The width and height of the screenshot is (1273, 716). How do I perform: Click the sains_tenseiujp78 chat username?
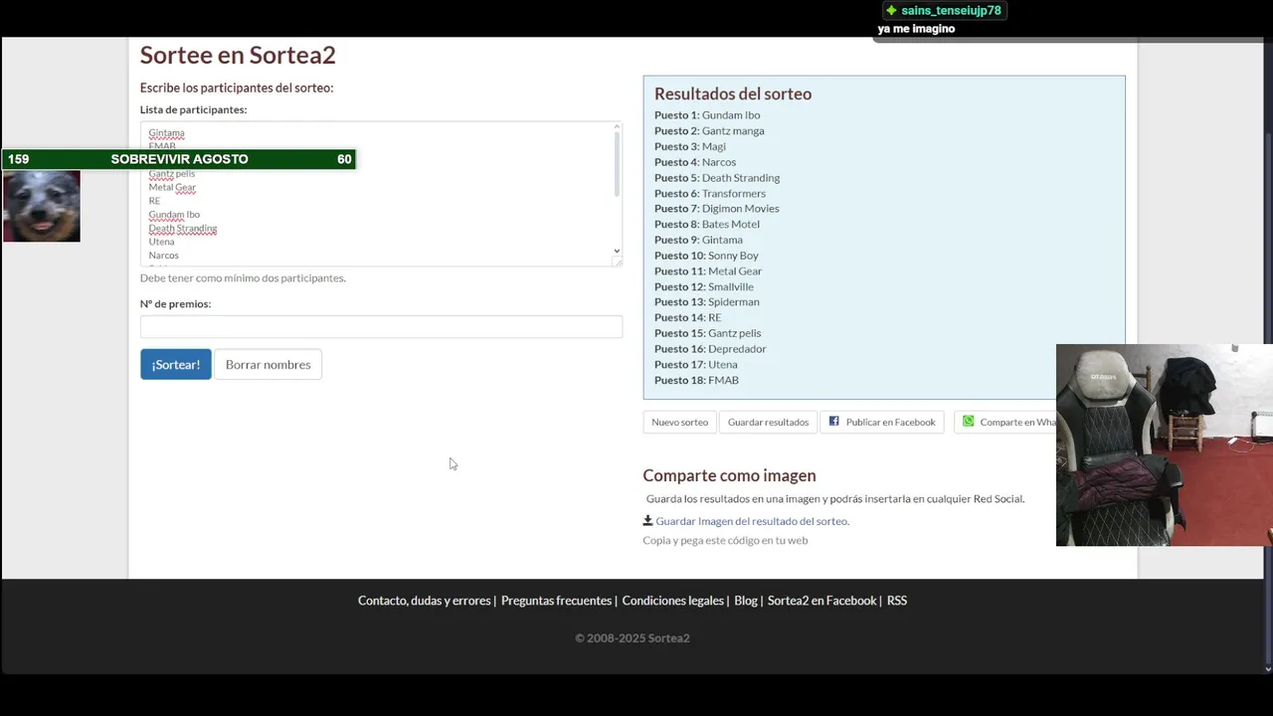[x=951, y=11]
